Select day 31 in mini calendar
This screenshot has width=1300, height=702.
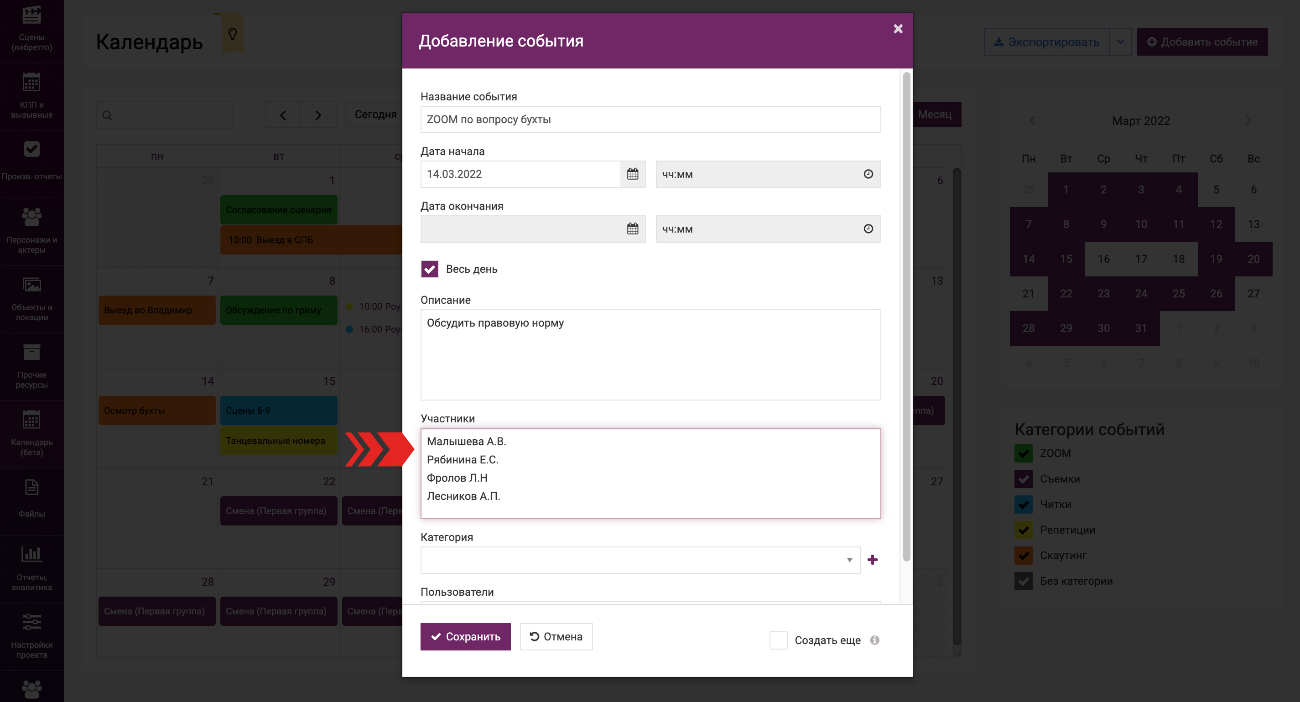click(1141, 328)
